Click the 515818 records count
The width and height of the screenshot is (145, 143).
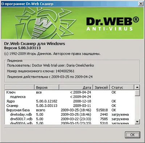tap(102, 110)
